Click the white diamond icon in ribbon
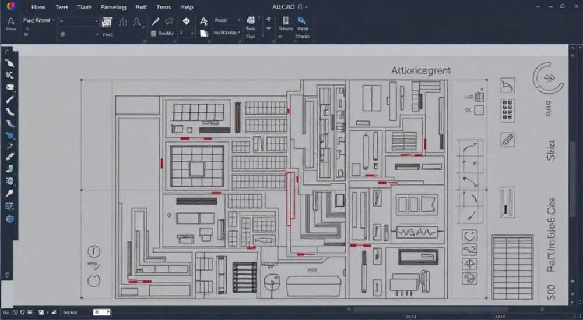This screenshot has width=583, height=320. (x=187, y=21)
